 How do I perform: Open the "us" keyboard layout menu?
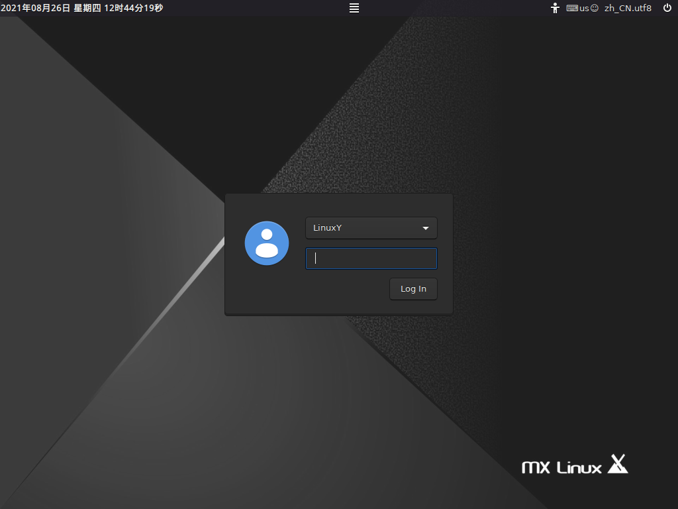pos(582,8)
